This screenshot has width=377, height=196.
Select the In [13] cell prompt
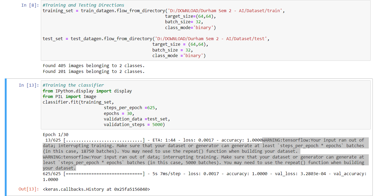coord(28,85)
